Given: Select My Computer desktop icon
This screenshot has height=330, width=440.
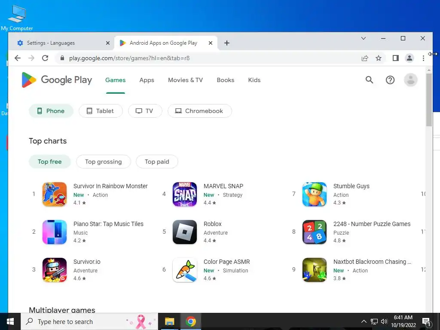Looking at the screenshot, I should (17, 18).
